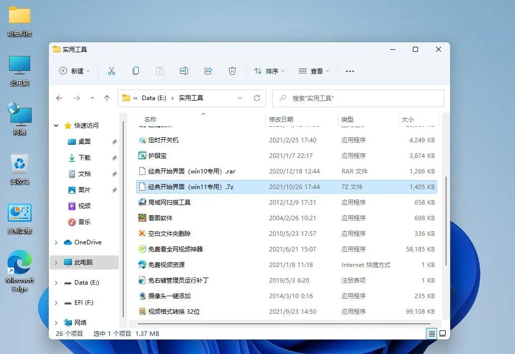Viewport: 515px width, 354px height.
Task: Click the Copy icon in toolbar
Action: [136, 71]
